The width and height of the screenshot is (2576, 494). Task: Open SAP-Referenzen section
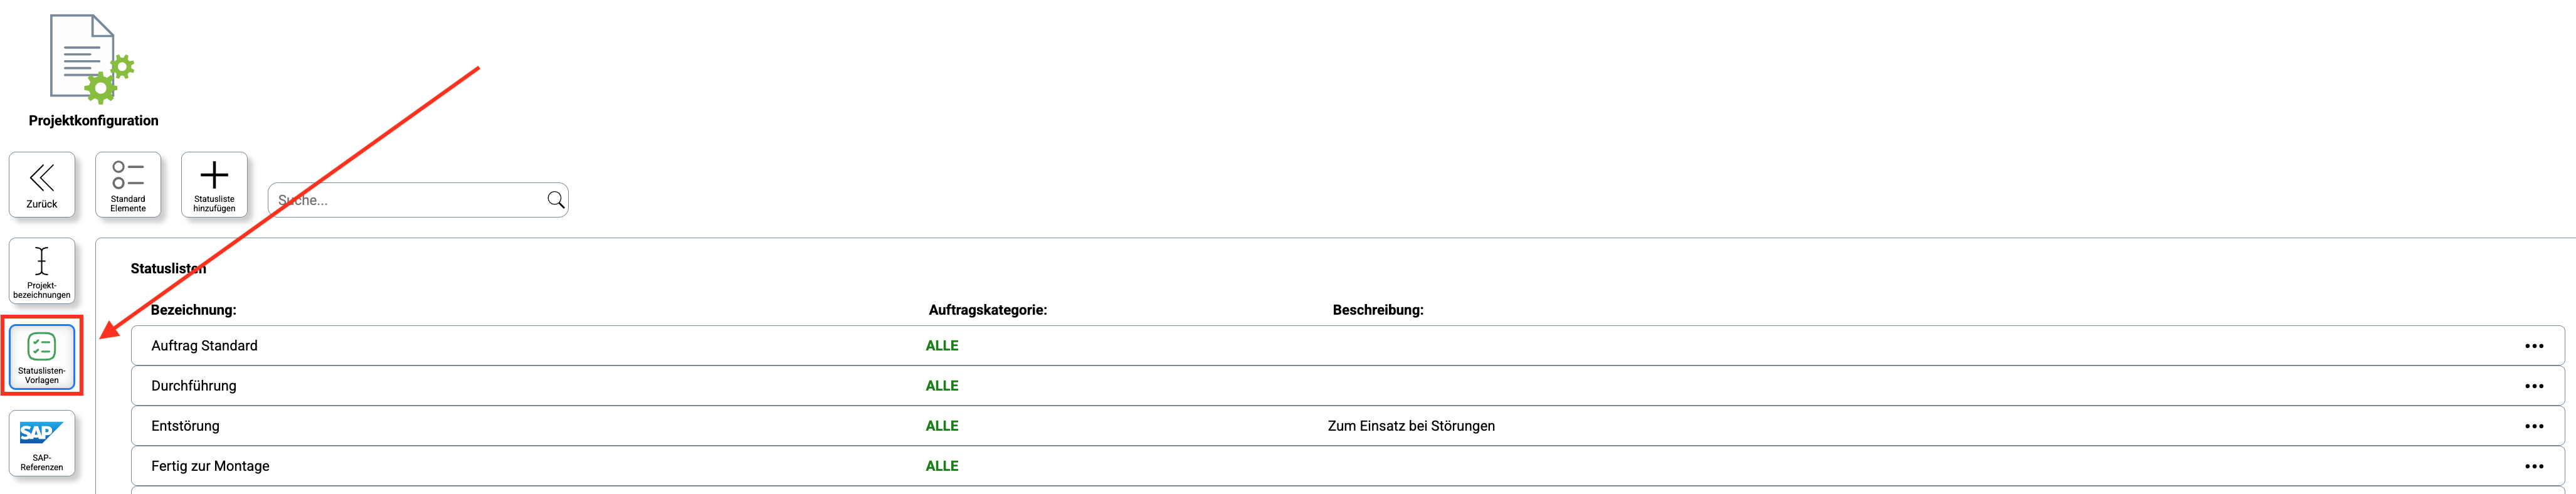coord(42,443)
